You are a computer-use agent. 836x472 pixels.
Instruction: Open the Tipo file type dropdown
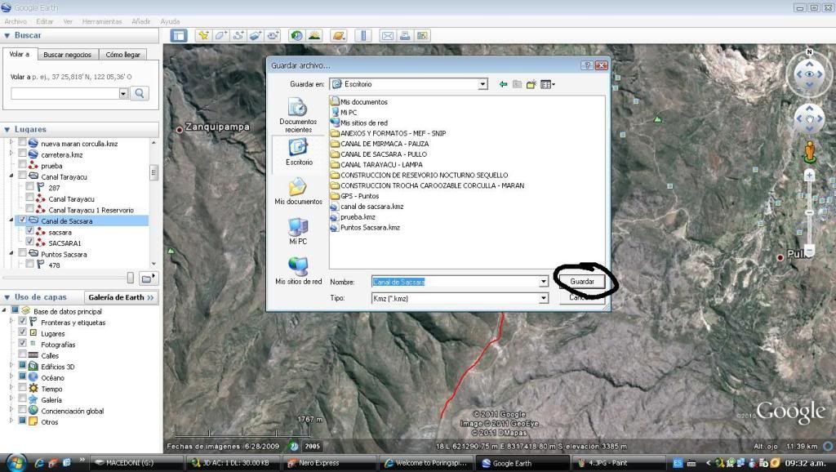(x=543, y=299)
